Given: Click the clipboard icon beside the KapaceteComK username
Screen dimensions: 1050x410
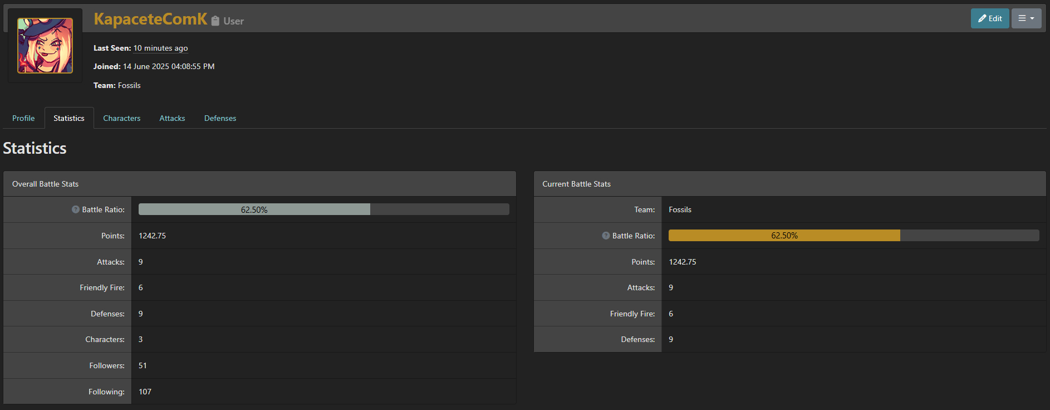Looking at the screenshot, I should 215,21.
